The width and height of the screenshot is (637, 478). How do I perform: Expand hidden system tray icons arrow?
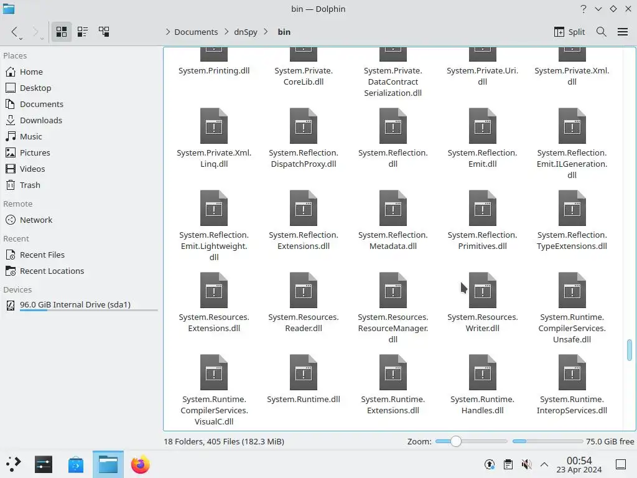(544, 464)
